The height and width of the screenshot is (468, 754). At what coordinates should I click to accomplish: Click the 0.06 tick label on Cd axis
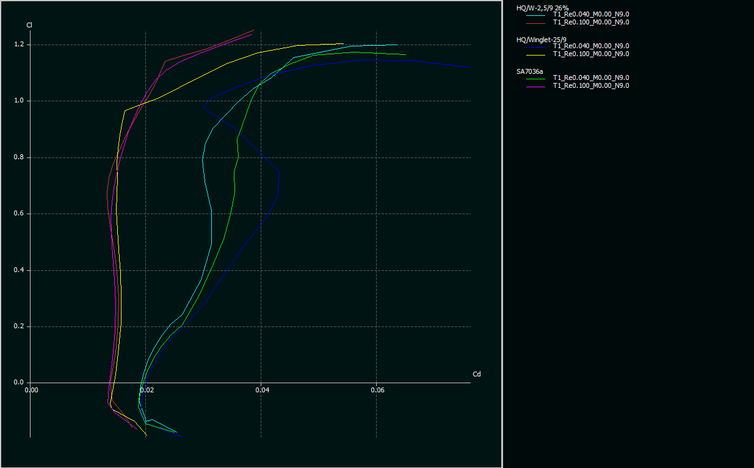(377, 390)
